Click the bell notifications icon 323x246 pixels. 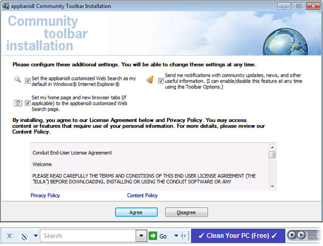pos(150,79)
